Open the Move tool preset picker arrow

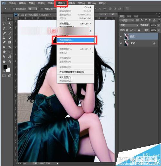point(10,9)
